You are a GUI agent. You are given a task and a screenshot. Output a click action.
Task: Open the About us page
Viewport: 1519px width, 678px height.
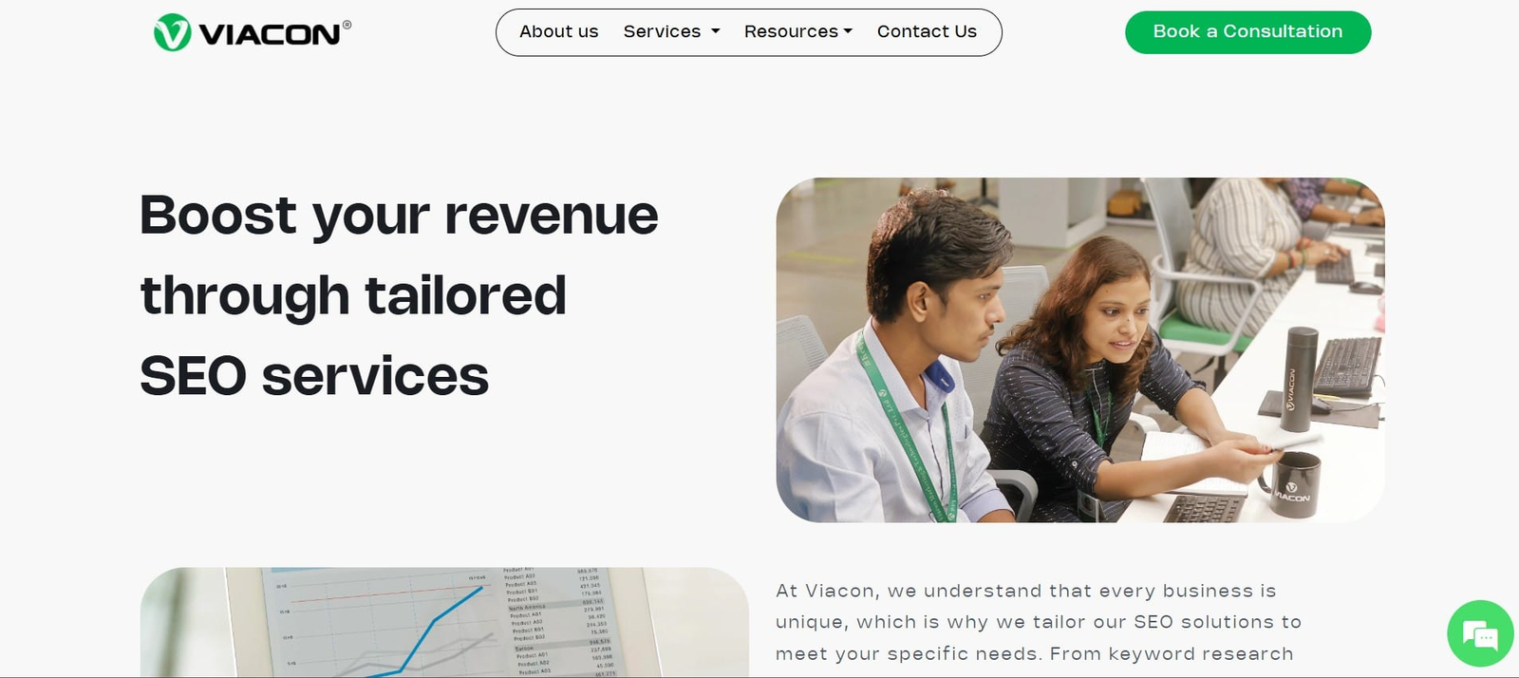pyautogui.click(x=558, y=31)
